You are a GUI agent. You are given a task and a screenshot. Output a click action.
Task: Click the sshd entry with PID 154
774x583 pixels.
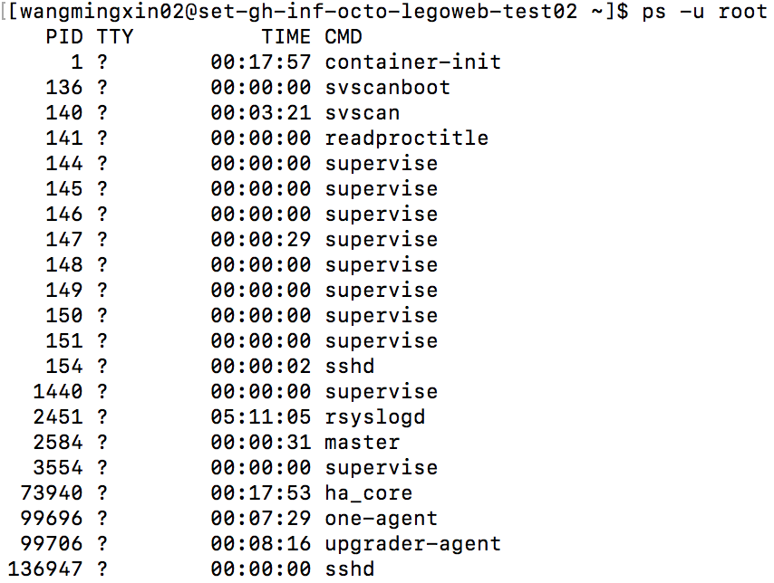tap(349, 367)
